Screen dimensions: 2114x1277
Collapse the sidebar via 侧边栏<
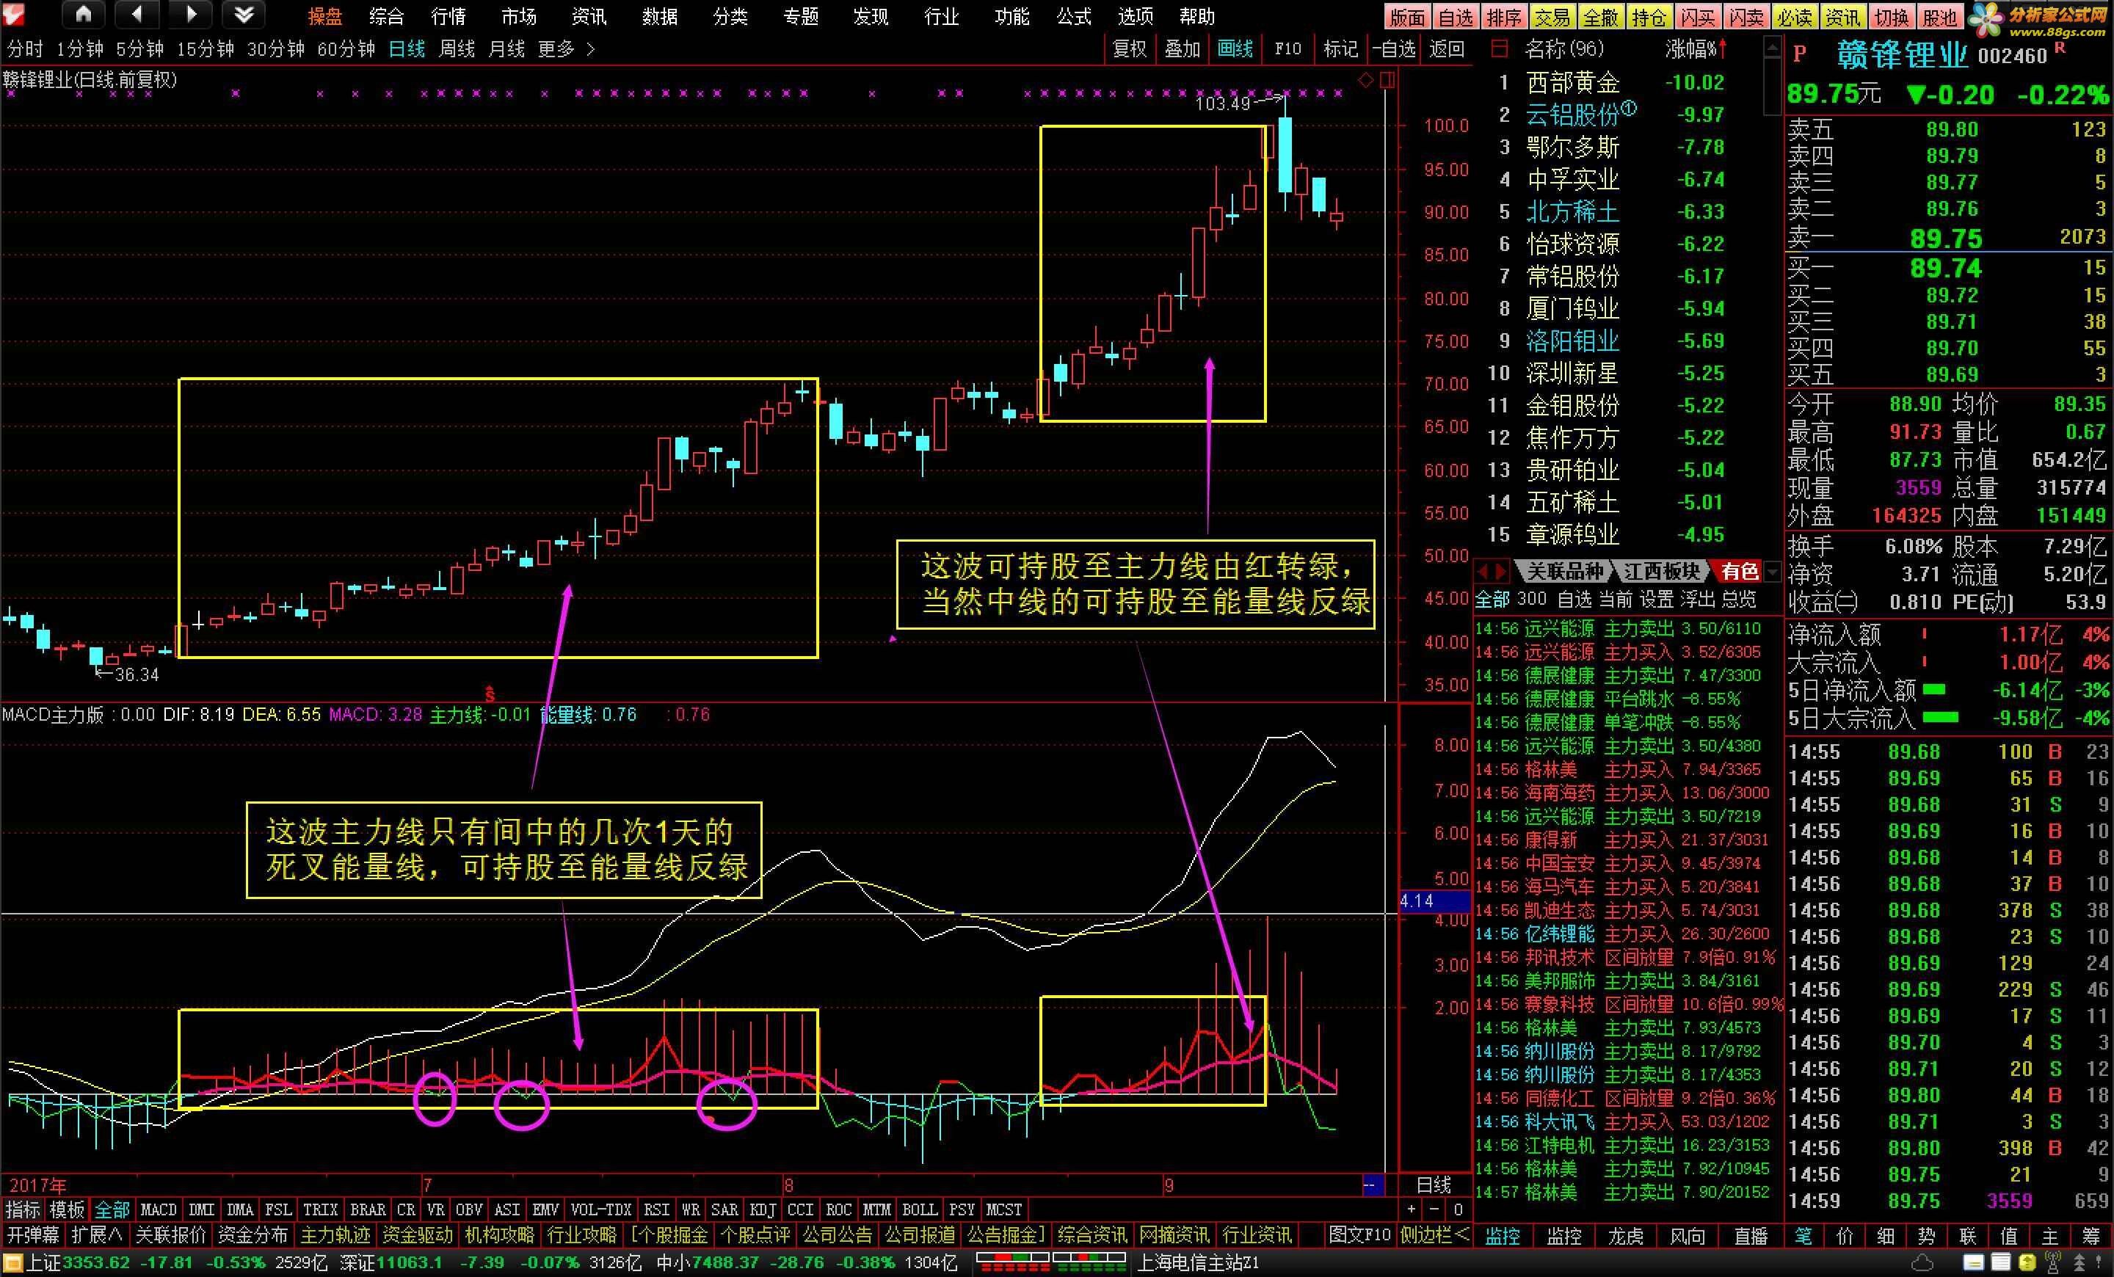(1434, 1235)
